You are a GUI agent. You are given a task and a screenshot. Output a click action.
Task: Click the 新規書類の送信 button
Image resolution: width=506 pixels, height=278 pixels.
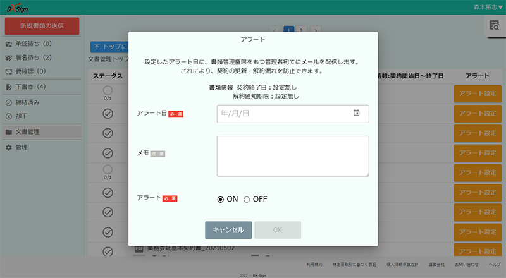tap(42, 26)
